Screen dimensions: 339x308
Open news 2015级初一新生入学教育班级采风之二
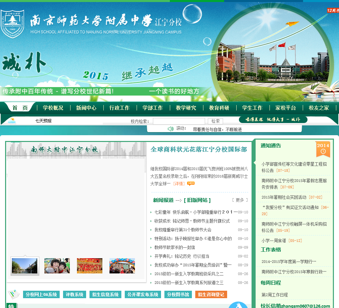pyautogui.click(x=189, y=274)
